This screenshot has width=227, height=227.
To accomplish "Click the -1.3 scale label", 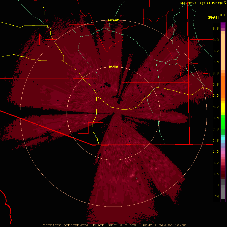I will pyautogui.click(x=215, y=185).
